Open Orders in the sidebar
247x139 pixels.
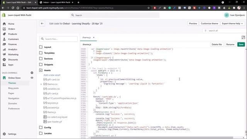[x=12, y=29]
